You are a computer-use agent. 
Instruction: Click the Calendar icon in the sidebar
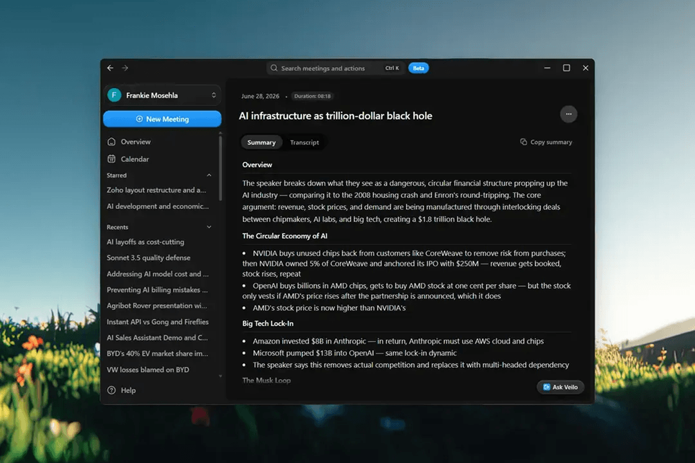[111, 159]
